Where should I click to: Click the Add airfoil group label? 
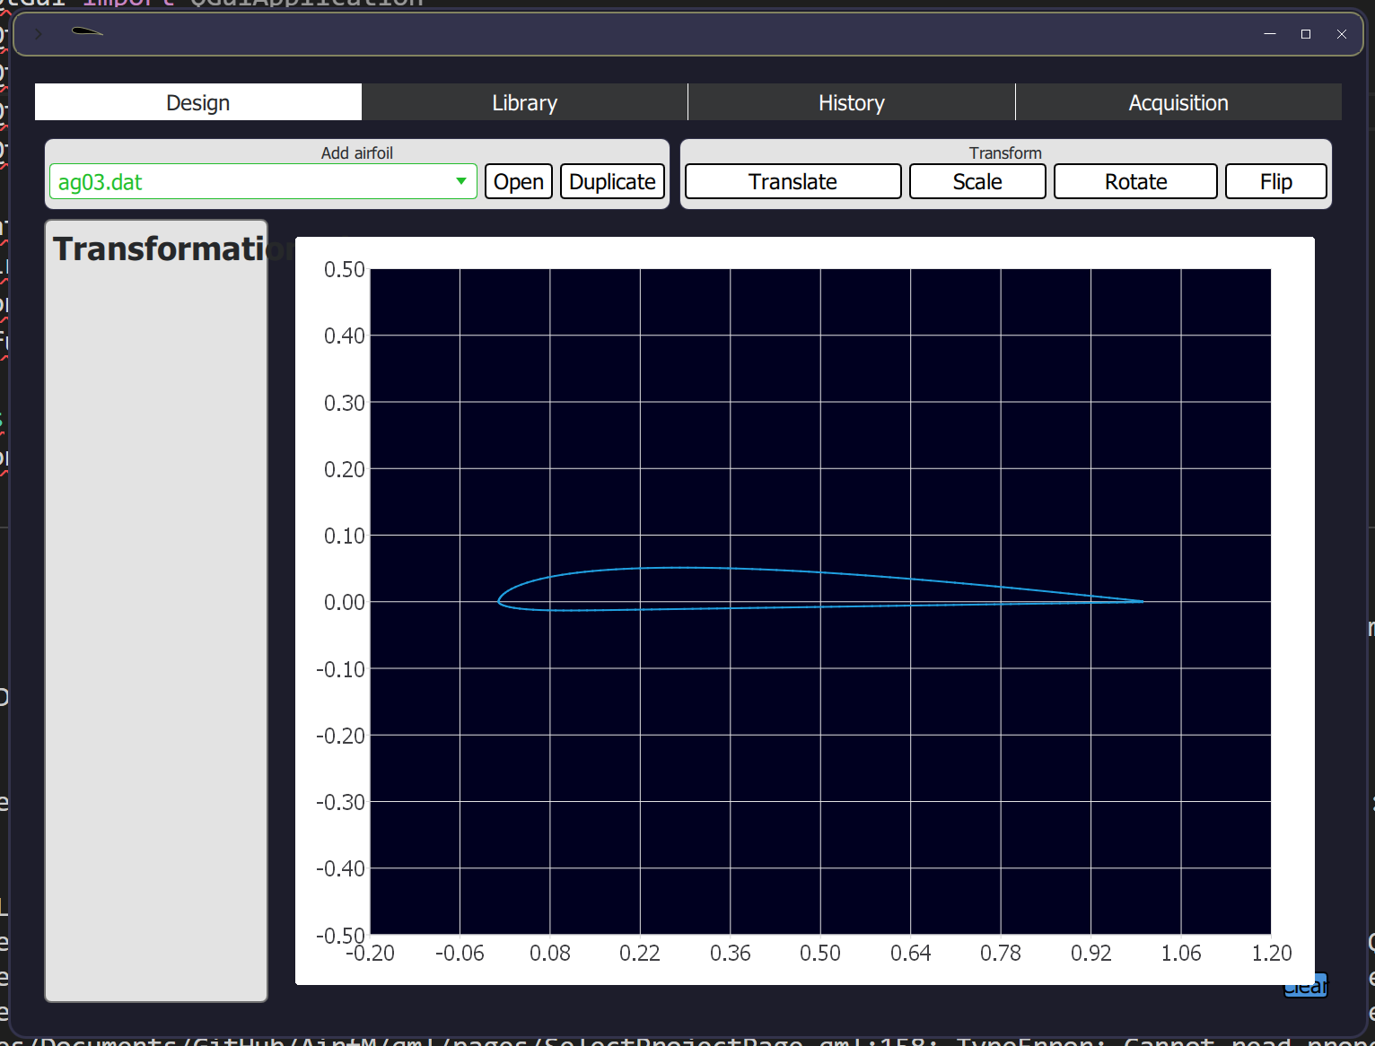[357, 153]
